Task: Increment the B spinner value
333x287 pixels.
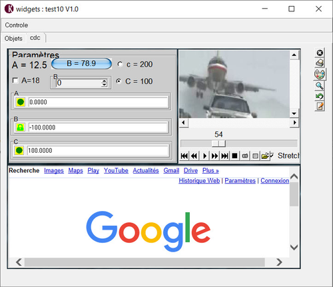Action: [104, 81]
